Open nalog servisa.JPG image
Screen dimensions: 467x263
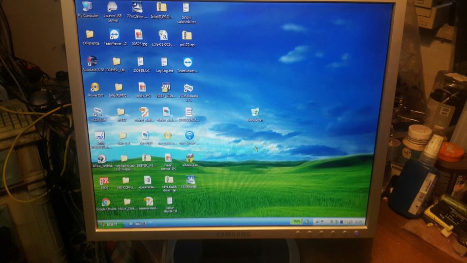[x=168, y=162]
